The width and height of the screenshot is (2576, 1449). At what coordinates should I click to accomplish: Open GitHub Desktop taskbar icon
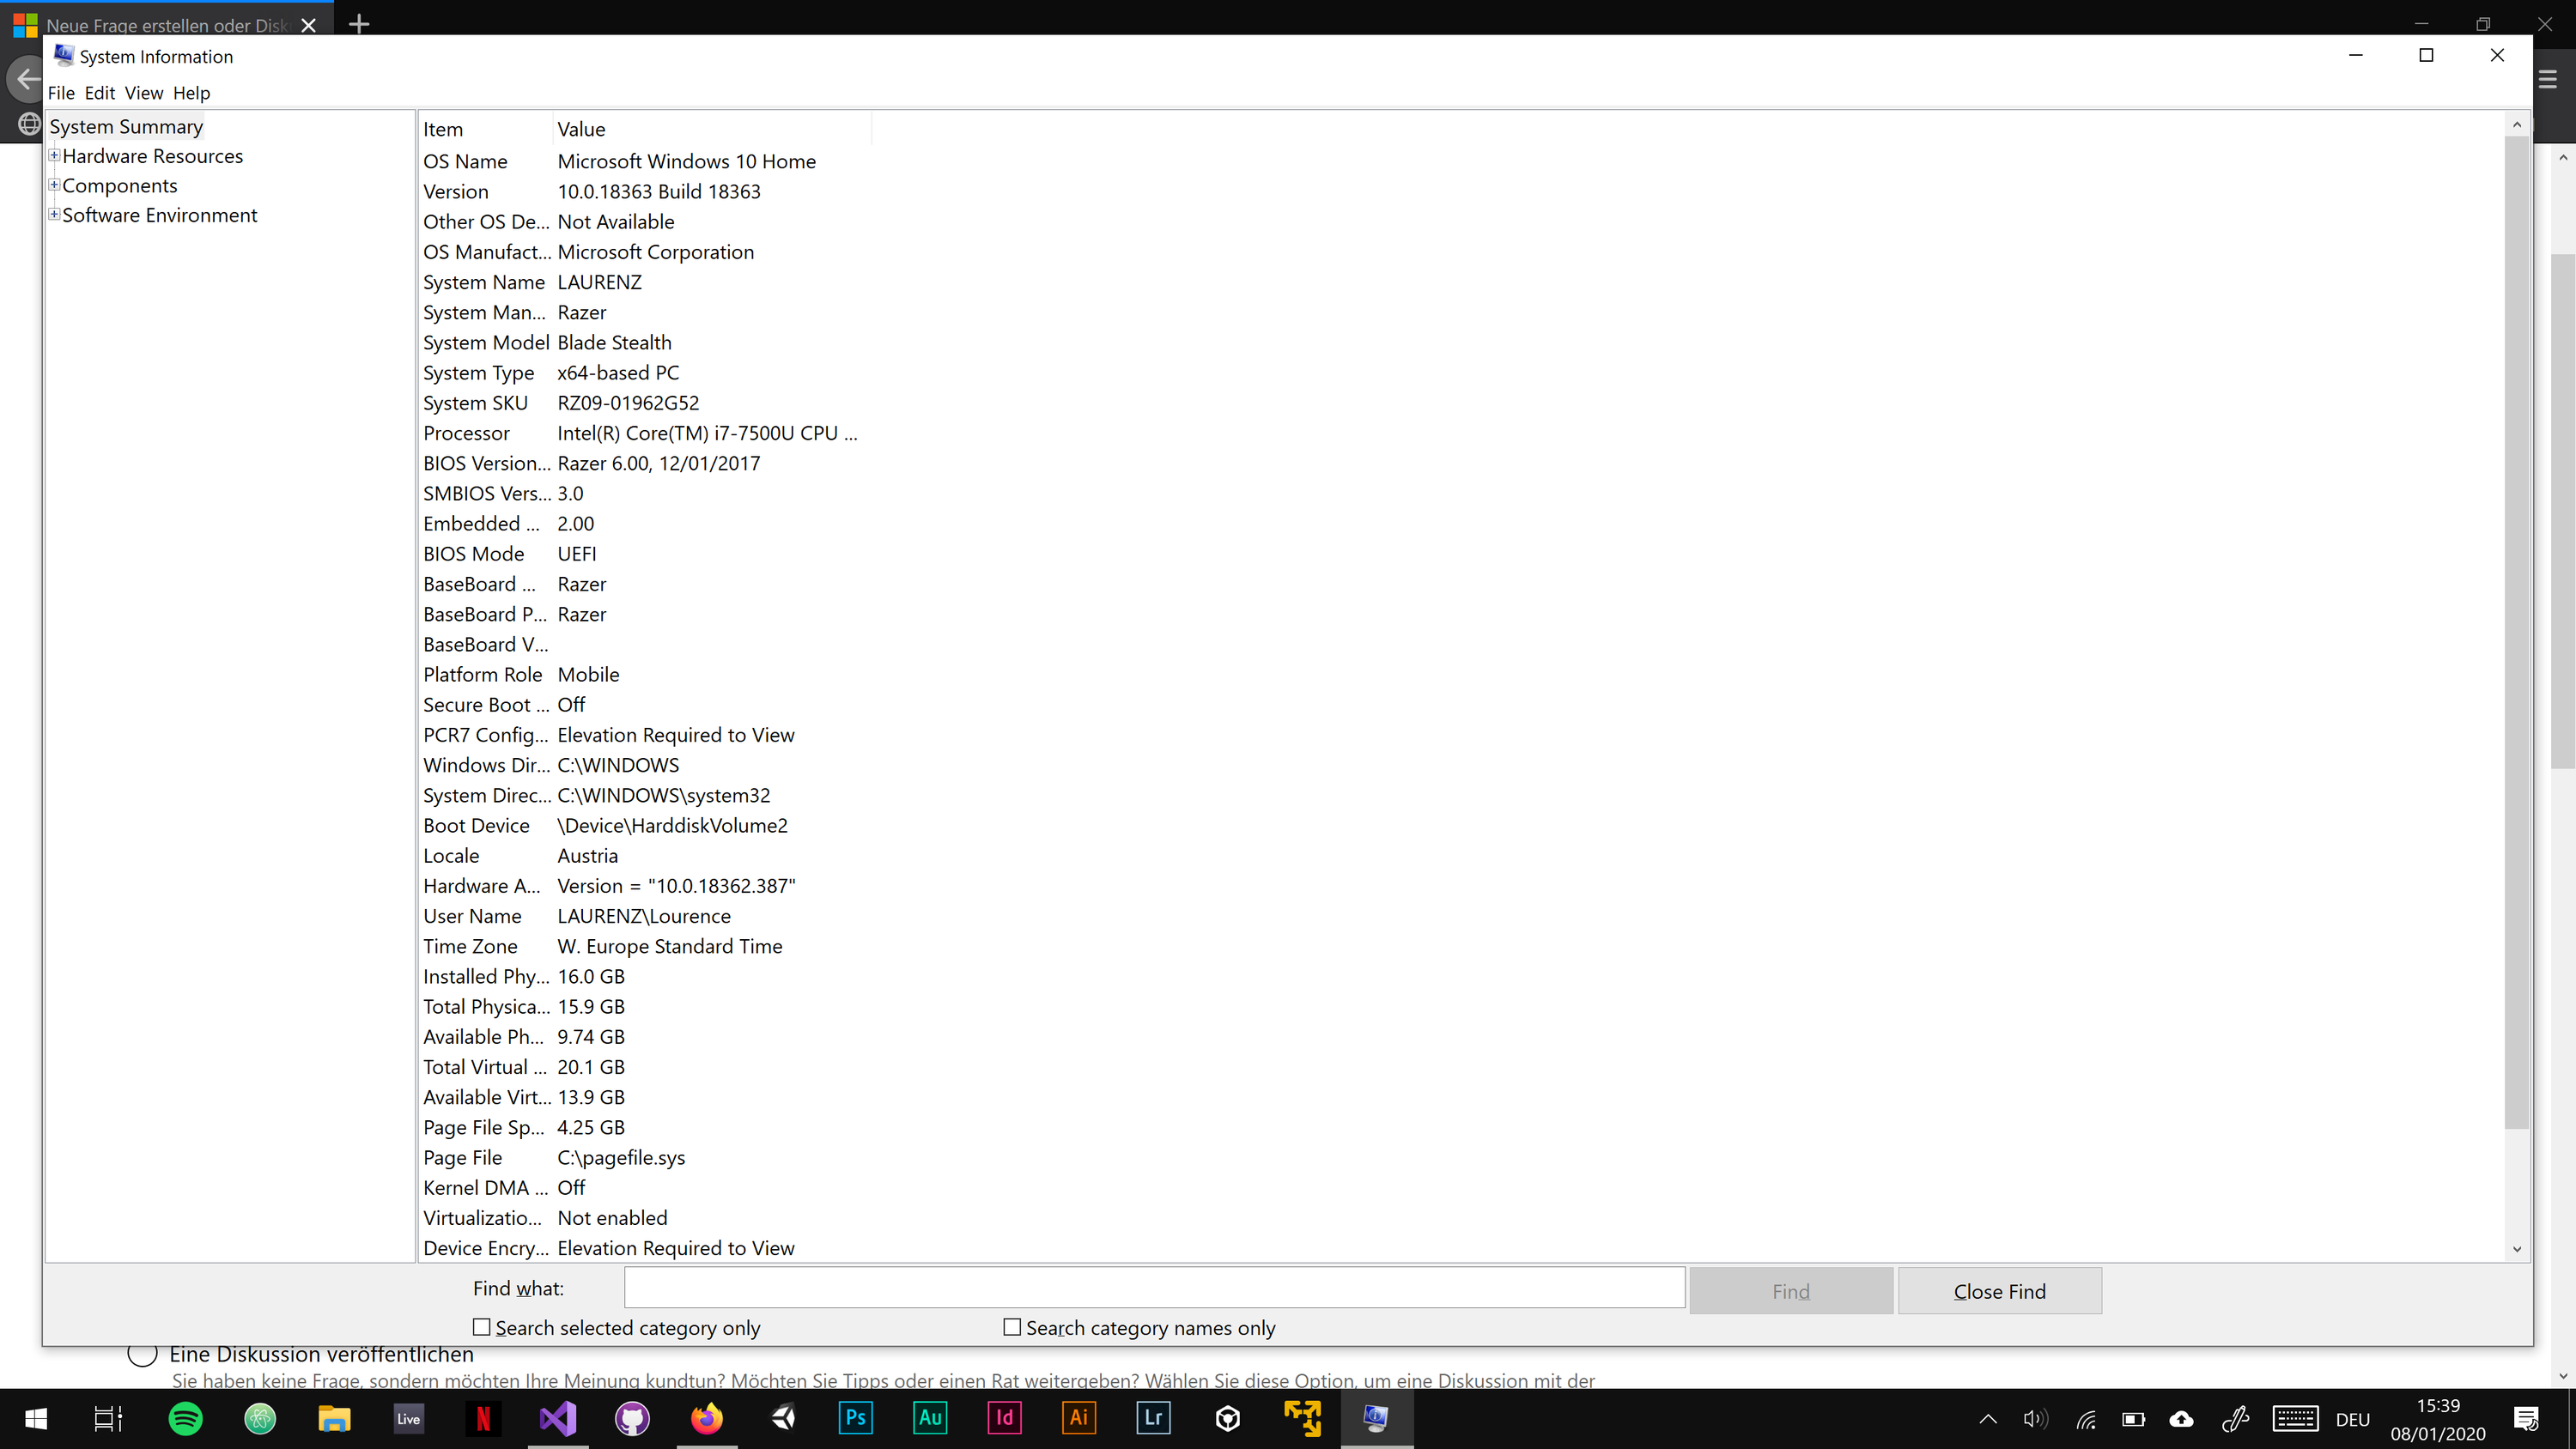632,1418
